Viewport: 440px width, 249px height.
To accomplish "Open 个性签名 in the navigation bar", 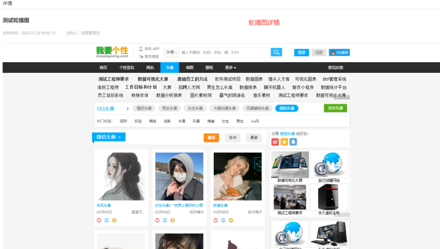I will [127, 68].
